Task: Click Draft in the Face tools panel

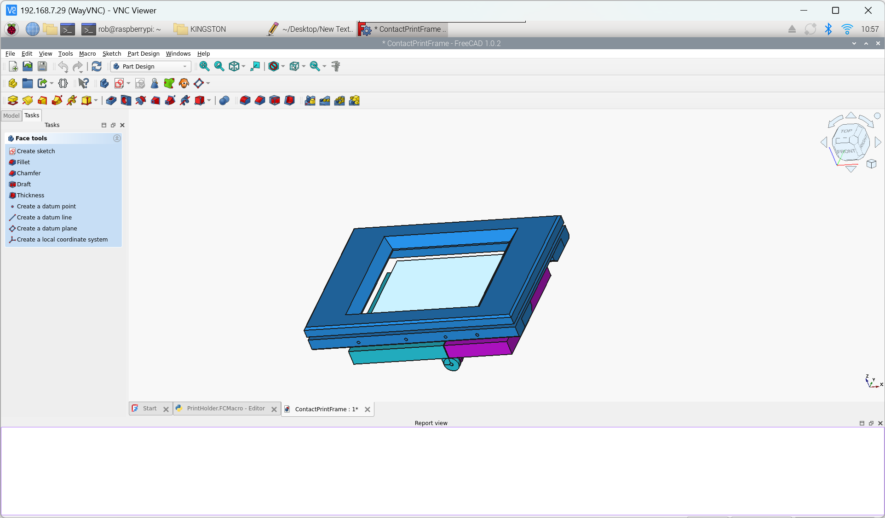Action: point(24,184)
